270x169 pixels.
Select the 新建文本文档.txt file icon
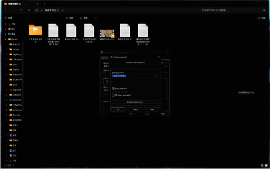pos(125,30)
